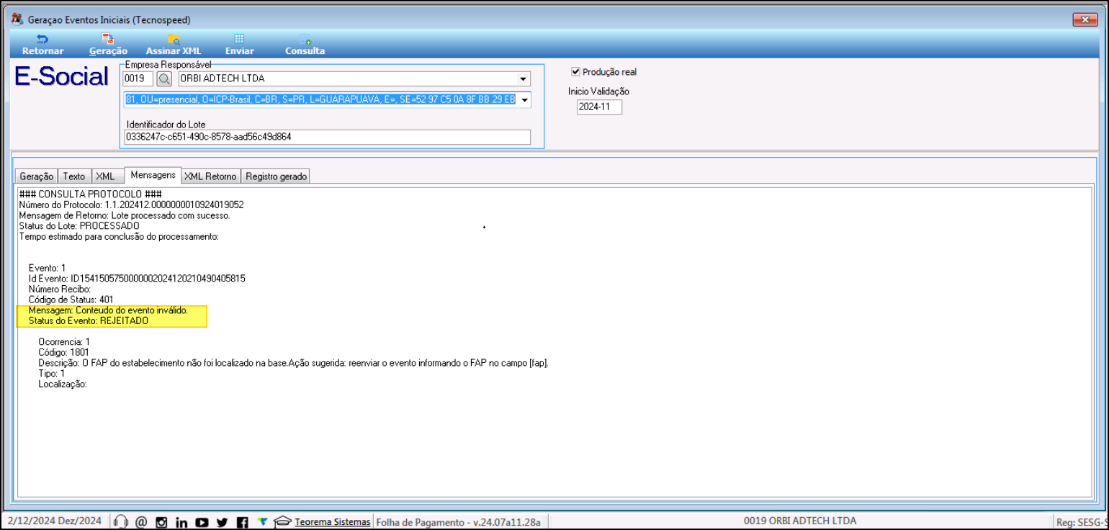Click the Inicio Validação field 2024-11
Screen dimensions: 1109x530
coord(599,107)
